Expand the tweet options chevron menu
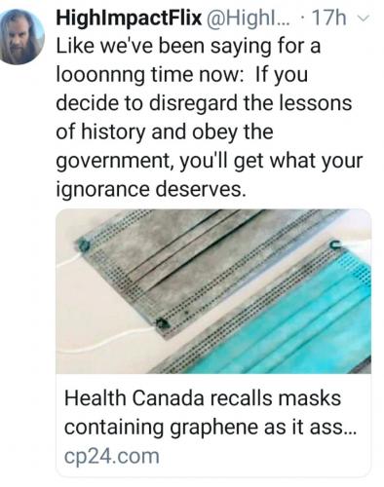This screenshot has height=487, width=384. [x=365, y=19]
